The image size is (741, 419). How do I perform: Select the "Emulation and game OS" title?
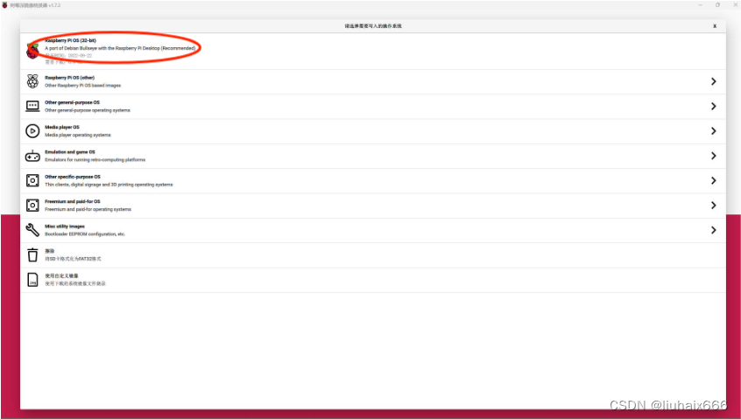pos(70,152)
